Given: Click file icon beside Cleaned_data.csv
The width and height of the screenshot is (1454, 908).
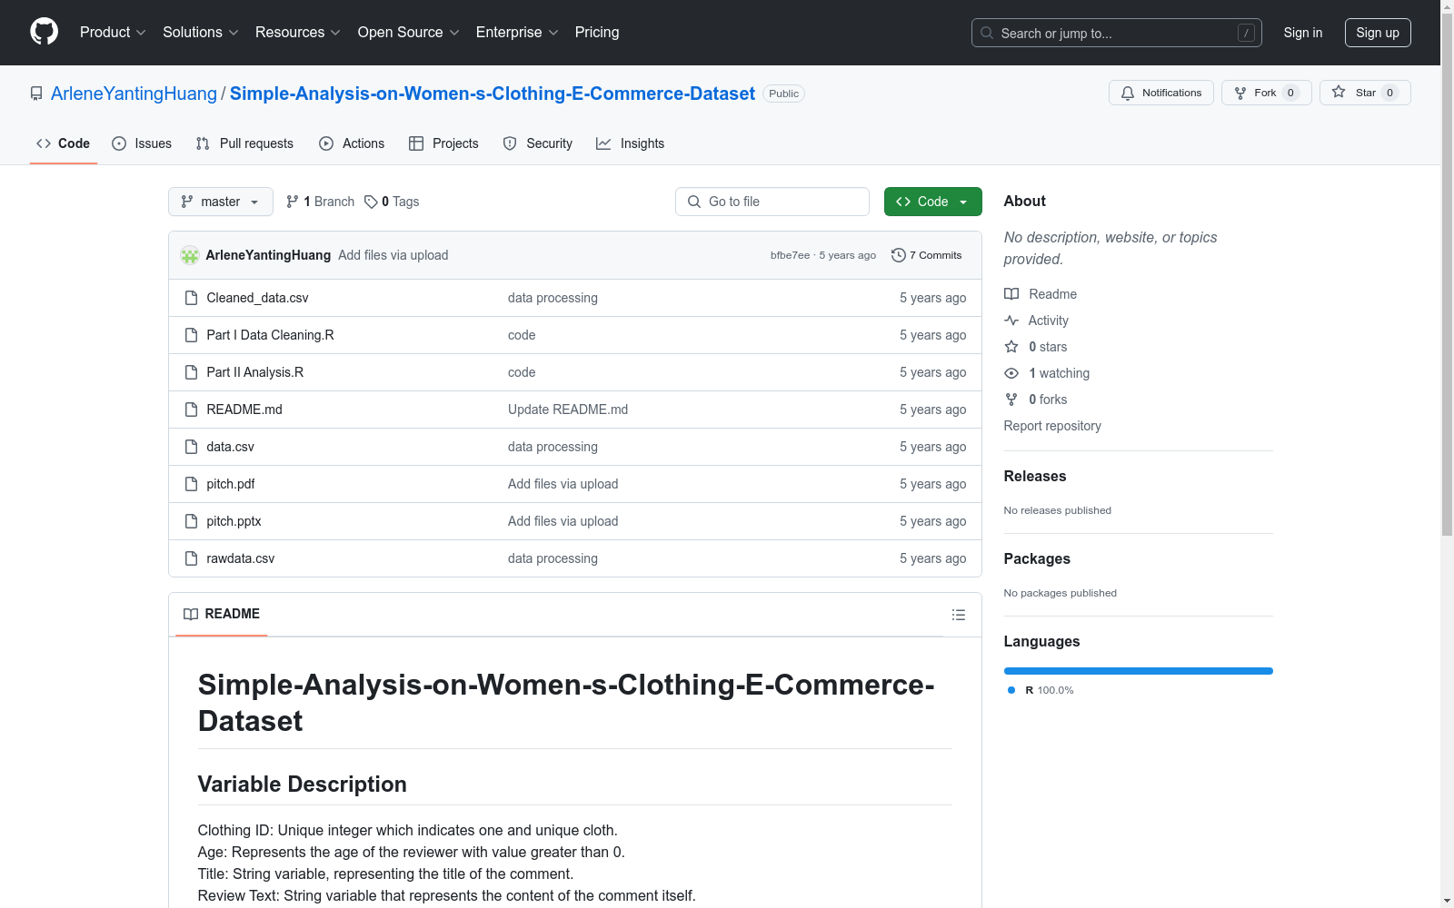Looking at the screenshot, I should tap(191, 298).
